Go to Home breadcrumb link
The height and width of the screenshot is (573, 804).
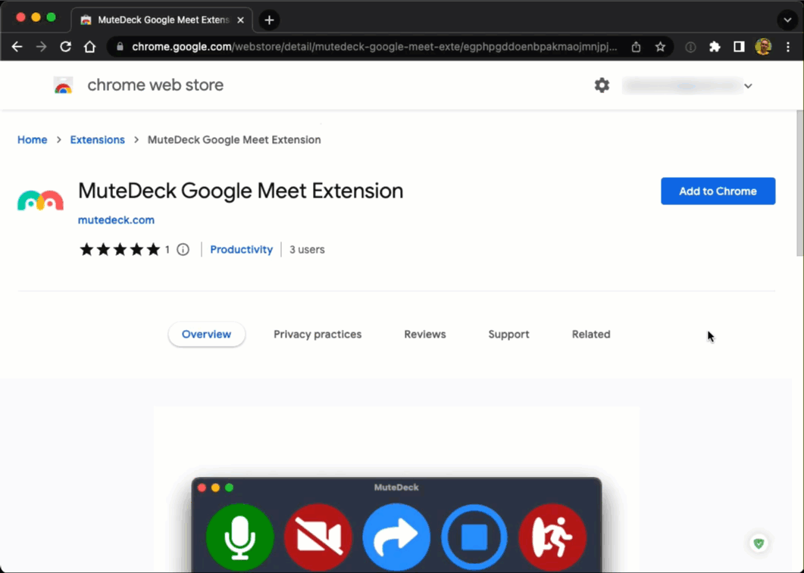(33, 140)
